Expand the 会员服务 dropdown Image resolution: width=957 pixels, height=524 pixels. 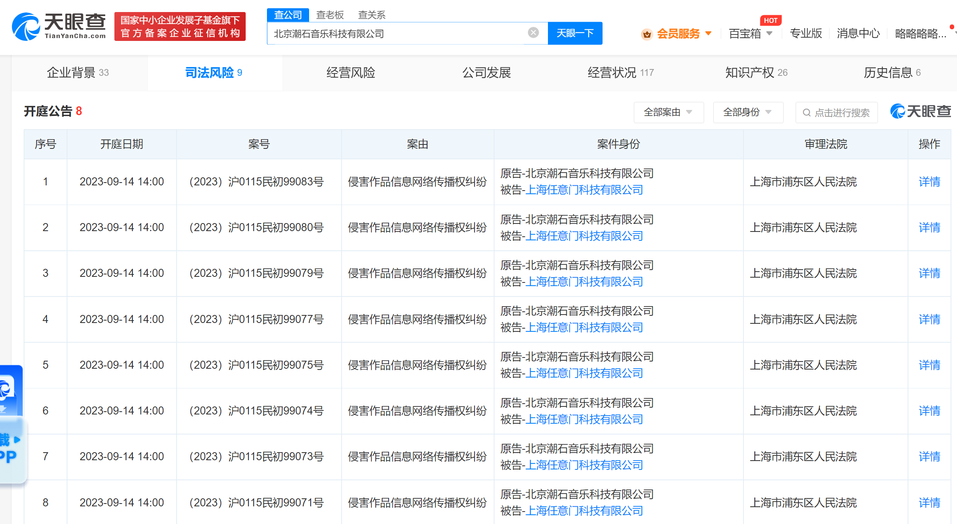click(x=709, y=33)
